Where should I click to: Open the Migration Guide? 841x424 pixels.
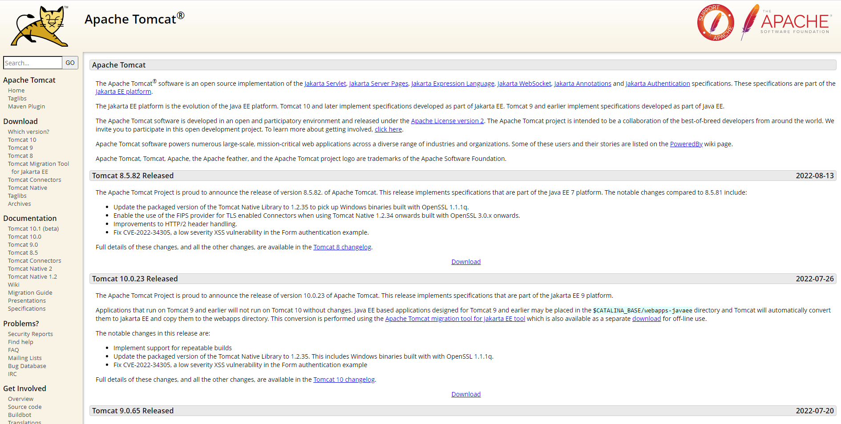(x=30, y=292)
